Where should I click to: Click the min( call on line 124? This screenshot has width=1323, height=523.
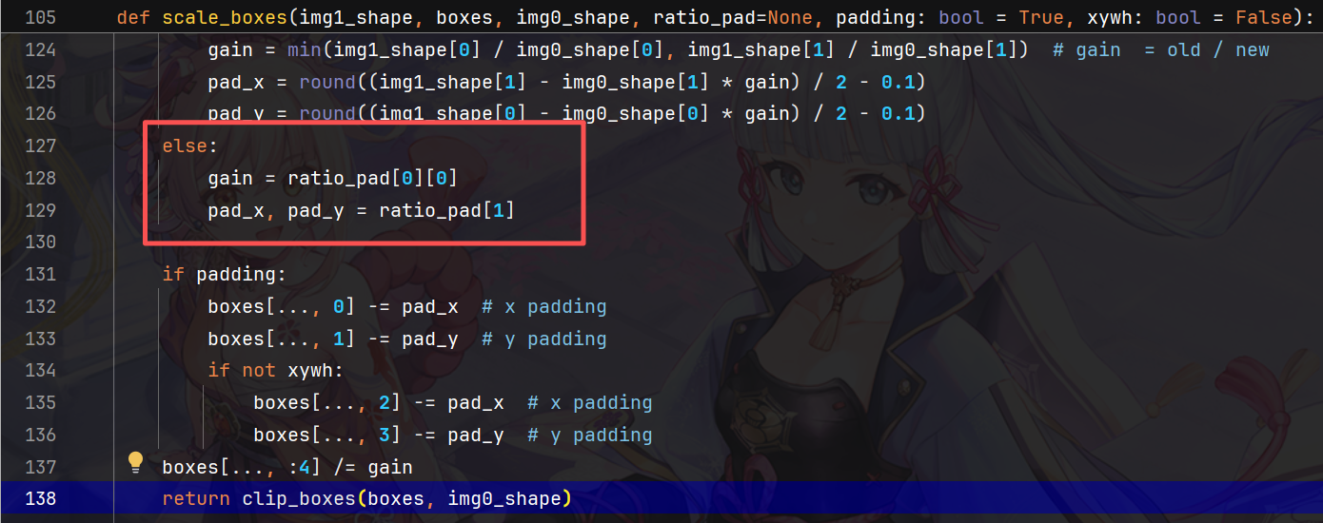point(310,49)
